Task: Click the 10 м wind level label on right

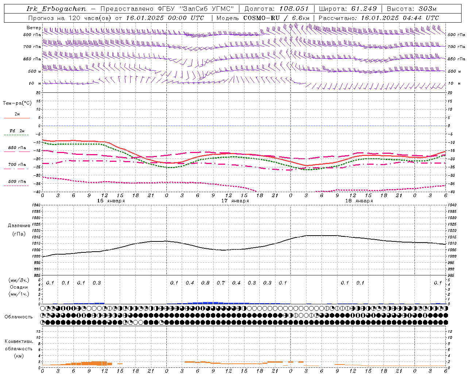Action: [455, 83]
